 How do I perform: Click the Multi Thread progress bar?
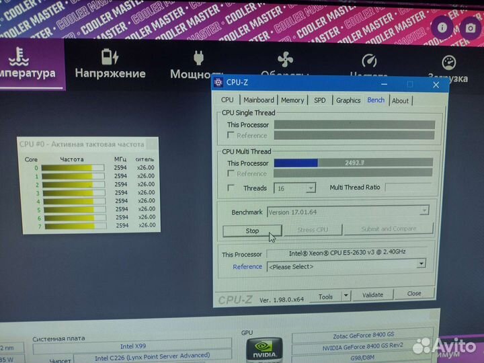353,163
